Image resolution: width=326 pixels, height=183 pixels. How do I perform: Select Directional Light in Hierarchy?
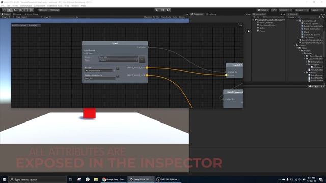267,25
